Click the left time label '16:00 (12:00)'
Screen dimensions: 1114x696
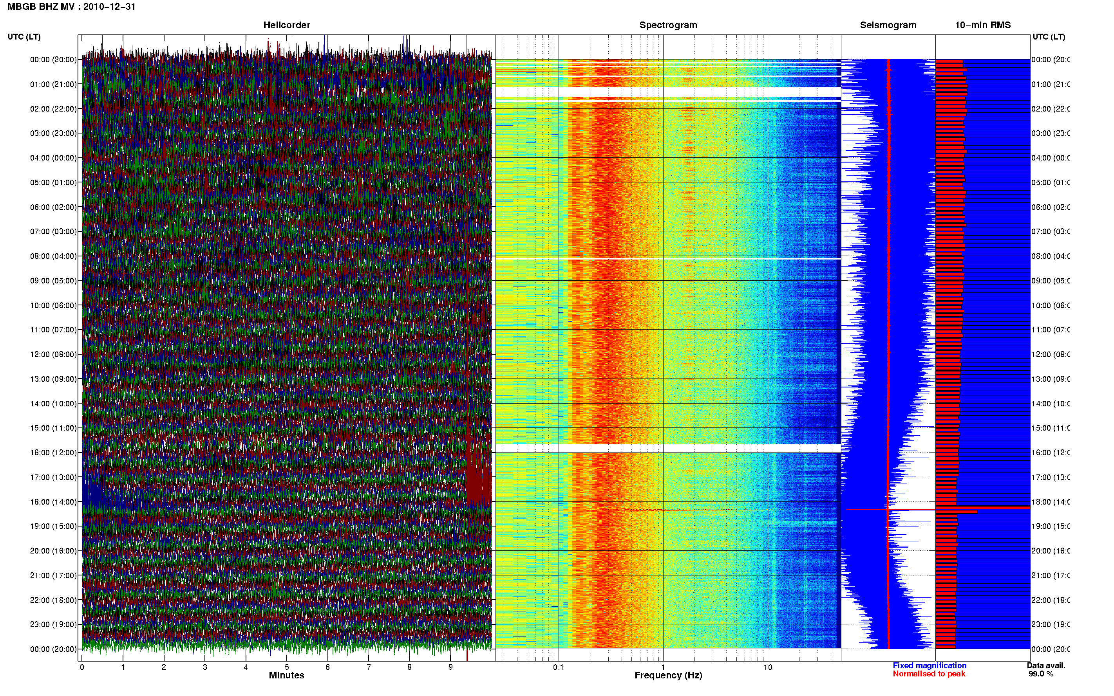point(53,453)
